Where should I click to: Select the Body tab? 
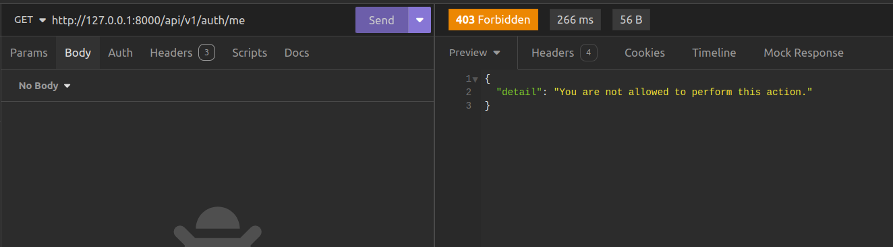(x=78, y=53)
